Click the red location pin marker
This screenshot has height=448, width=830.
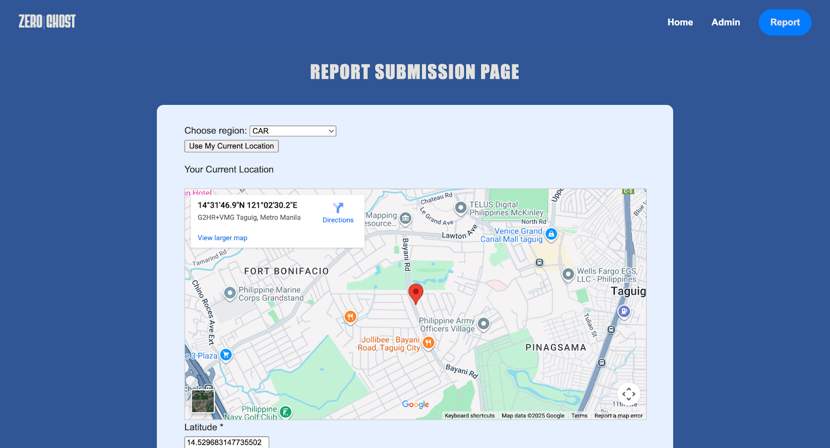[416, 293]
